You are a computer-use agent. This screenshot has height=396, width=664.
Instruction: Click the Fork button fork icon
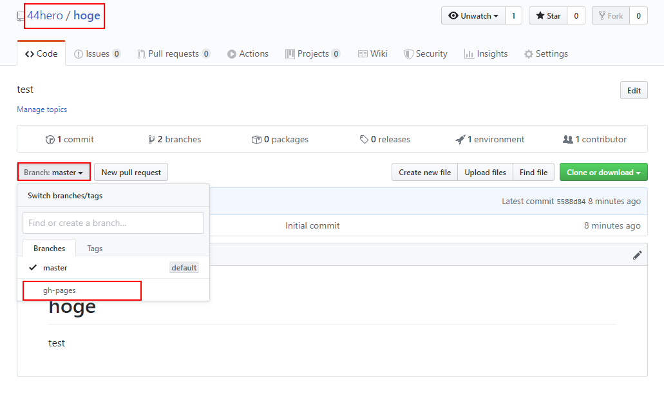[x=602, y=15]
